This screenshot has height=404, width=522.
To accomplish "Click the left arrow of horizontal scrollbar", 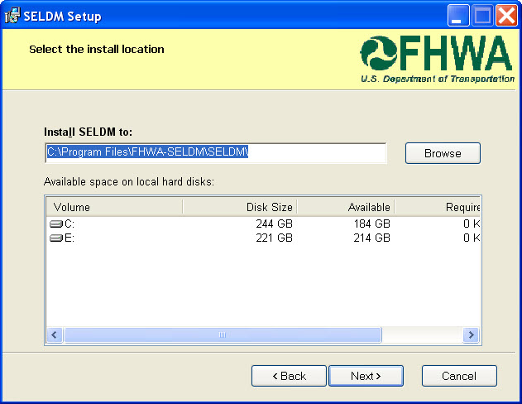I will pyautogui.click(x=55, y=335).
